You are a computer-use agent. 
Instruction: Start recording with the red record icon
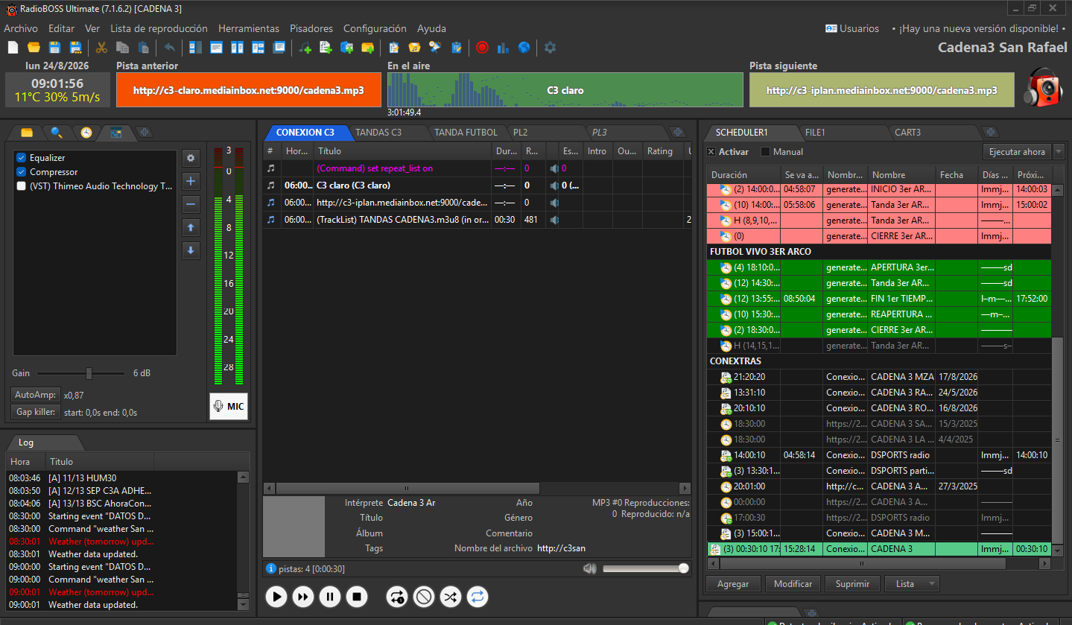(x=482, y=48)
